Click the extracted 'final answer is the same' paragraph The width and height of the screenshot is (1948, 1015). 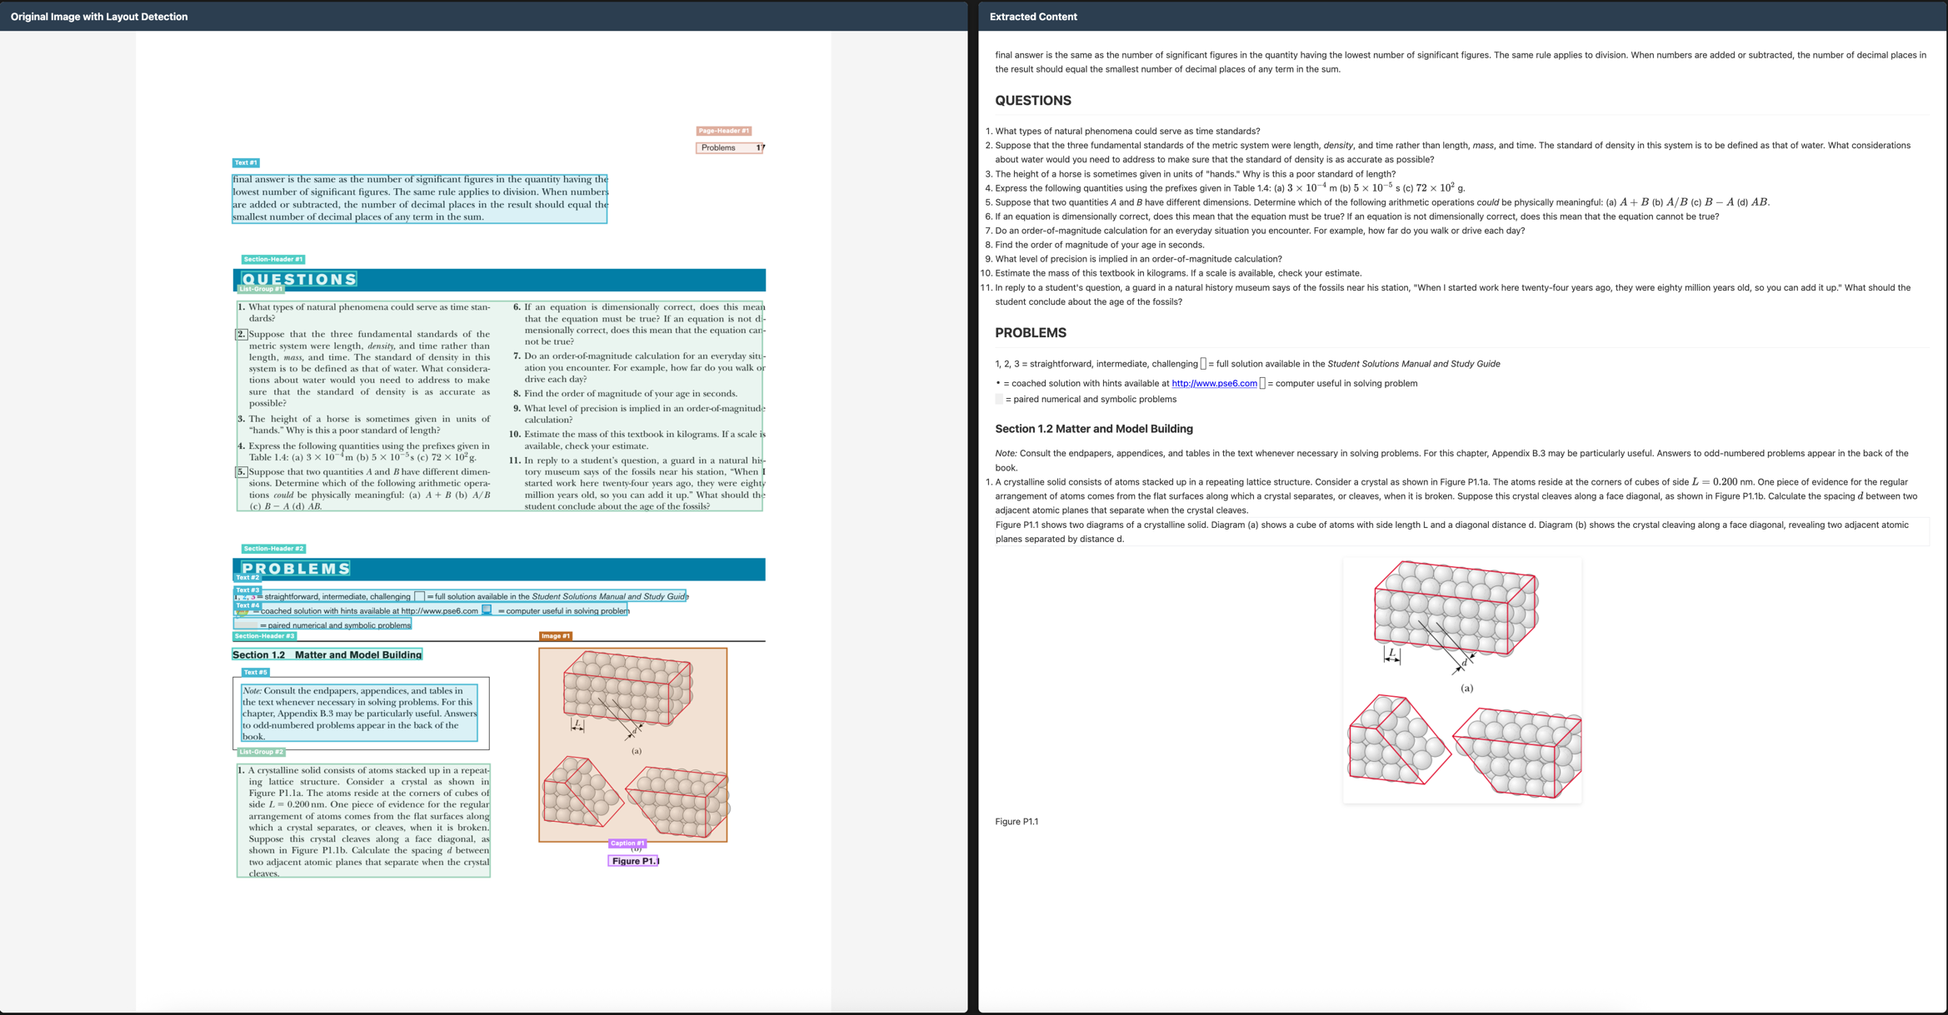click(1461, 62)
